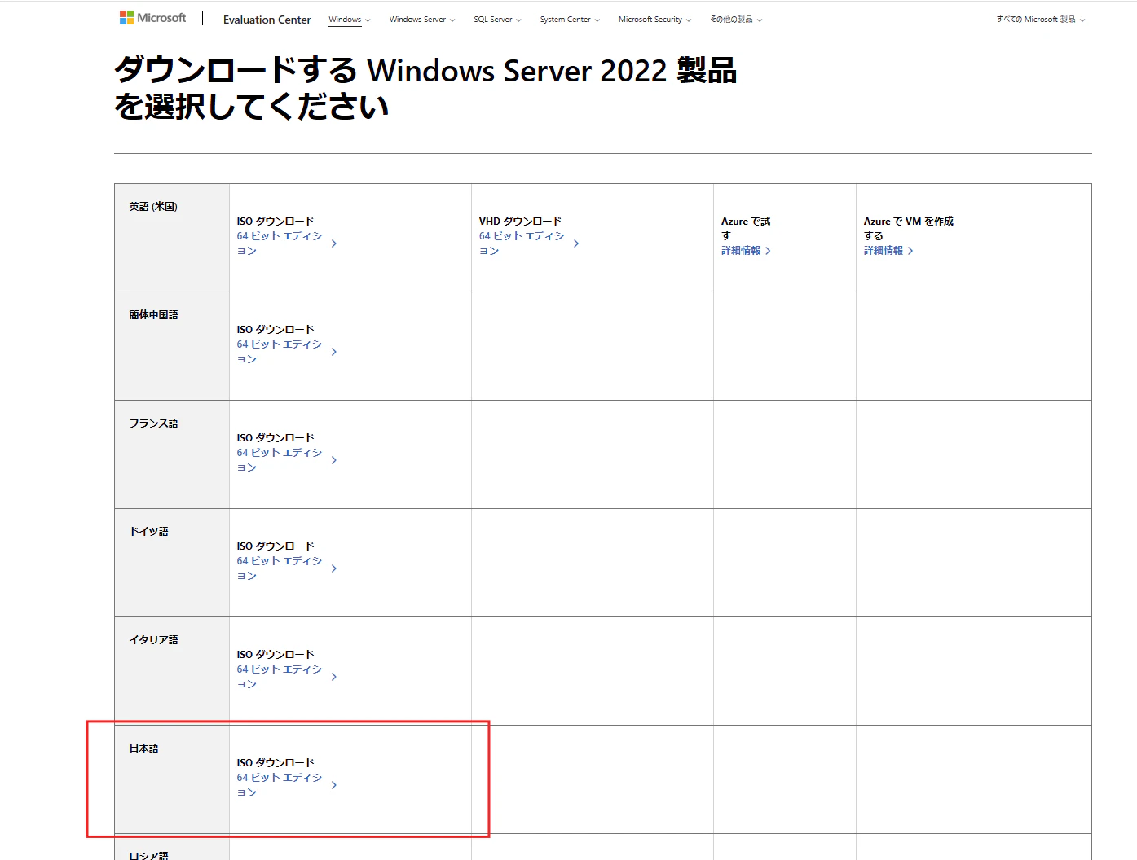Download the 64-bit VHD edition link
1137x860 pixels.
[522, 244]
